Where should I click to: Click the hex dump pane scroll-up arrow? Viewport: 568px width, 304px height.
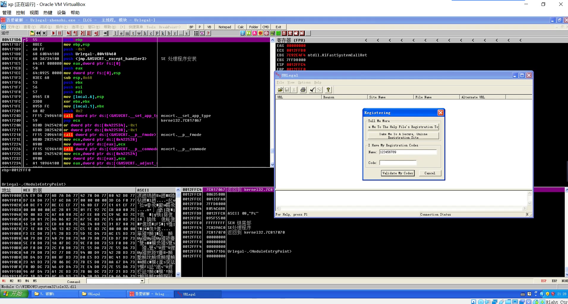178,190
